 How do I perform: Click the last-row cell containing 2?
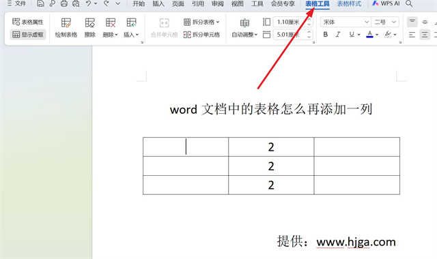click(271, 185)
